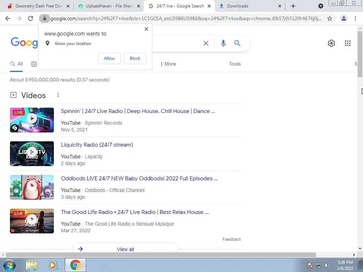Screen dimensions: 363x272
Task: Click the vertical page scrollbar thumb
Action: 360,54
